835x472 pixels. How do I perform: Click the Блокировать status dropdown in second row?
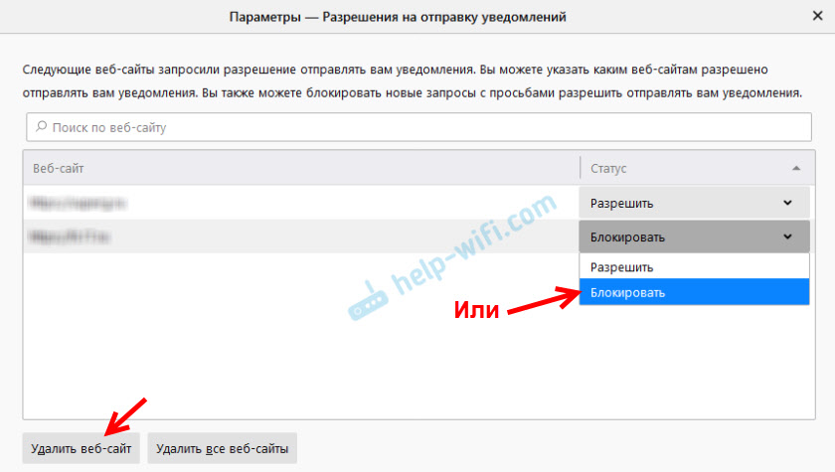(694, 236)
